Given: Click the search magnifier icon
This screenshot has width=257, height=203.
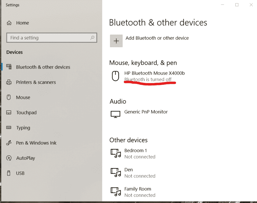Looking at the screenshot, I should coord(92,38).
